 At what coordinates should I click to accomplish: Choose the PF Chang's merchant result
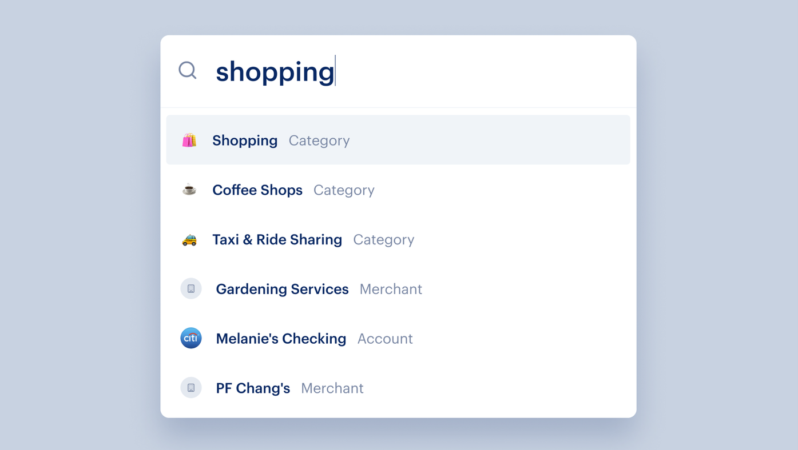coord(398,388)
